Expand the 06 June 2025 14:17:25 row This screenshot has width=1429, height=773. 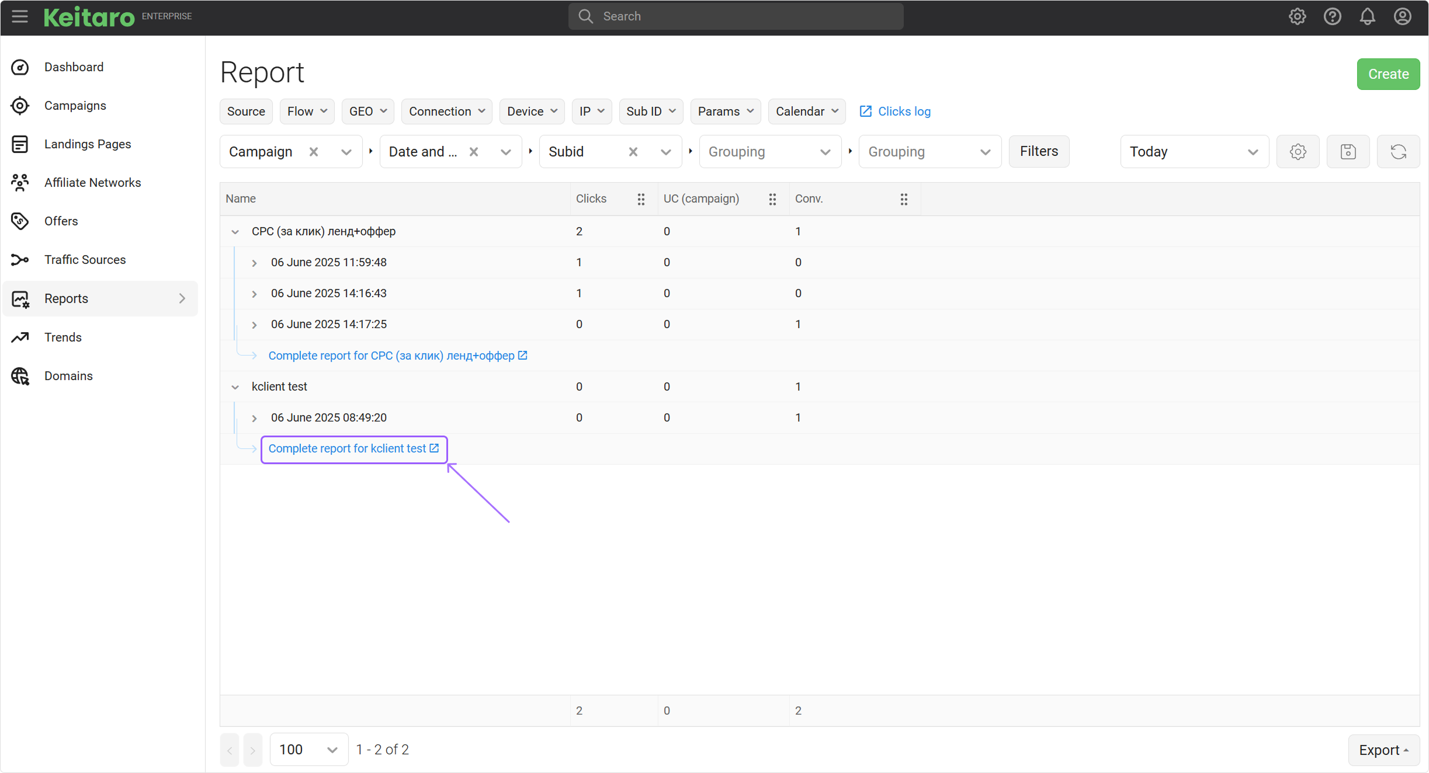point(255,325)
